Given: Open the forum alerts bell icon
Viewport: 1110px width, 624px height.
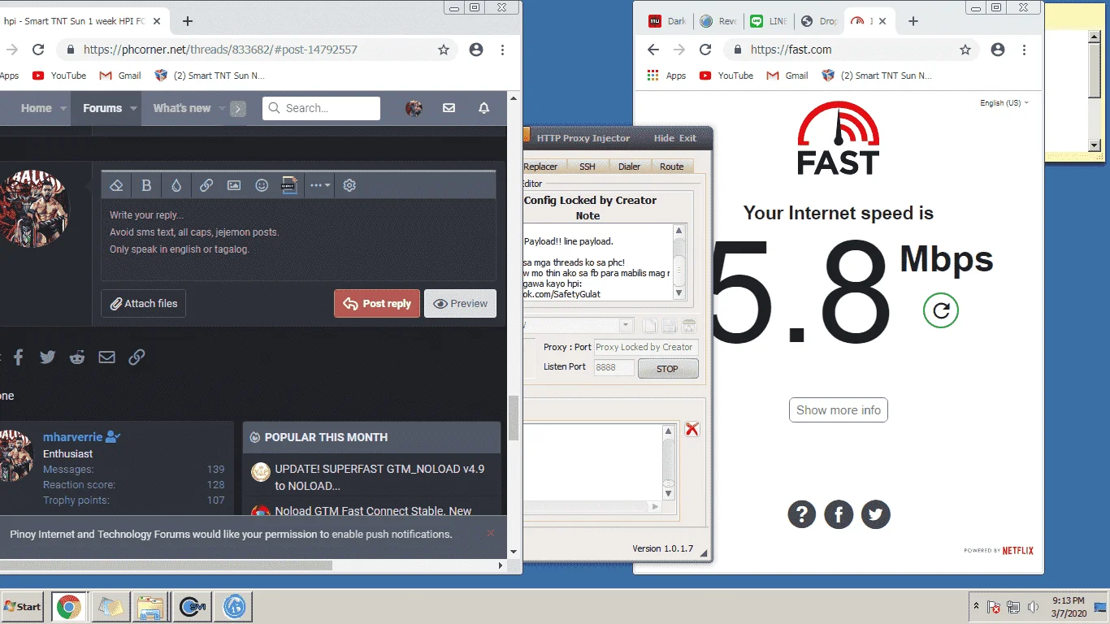Looking at the screenshot, I should 484,108.
